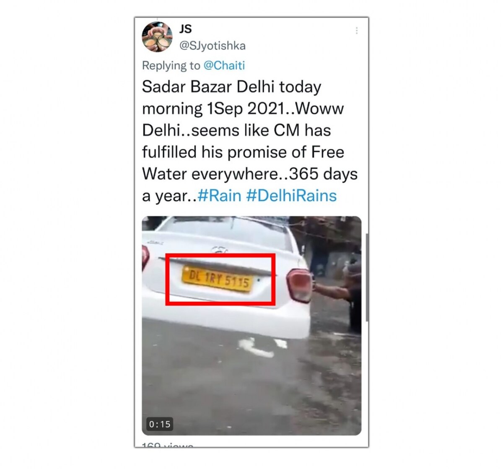Open the #Rain hashtag
This screenshot has height=469, width=503.
219,196
